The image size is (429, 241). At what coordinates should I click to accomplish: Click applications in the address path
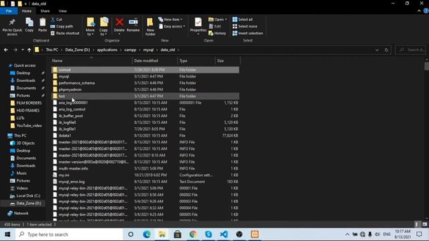(x=107, y=50)
